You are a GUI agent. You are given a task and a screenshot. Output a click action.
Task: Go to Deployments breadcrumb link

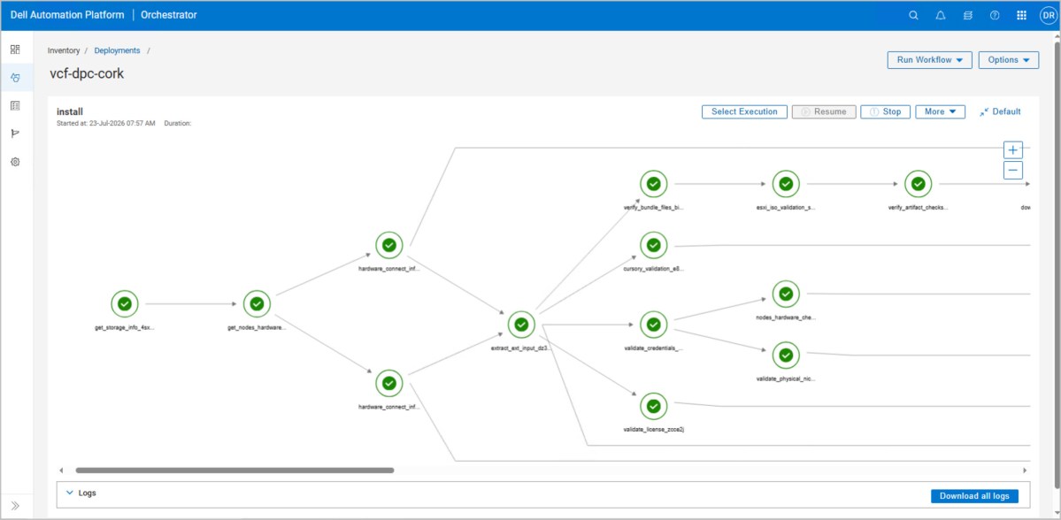pos(117,50)
